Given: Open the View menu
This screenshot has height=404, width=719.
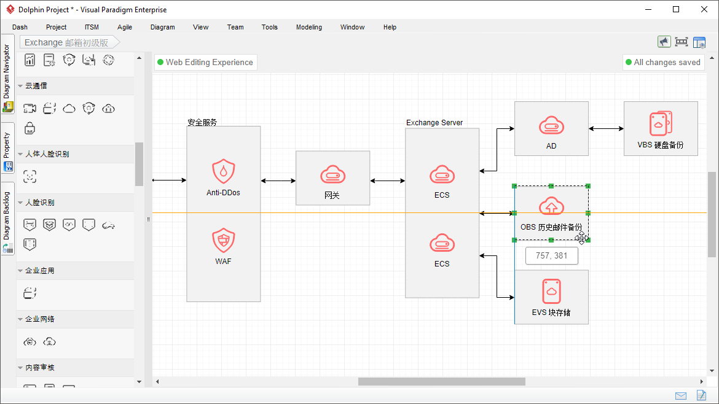Looking at the screenshot, I should point(201,27).
